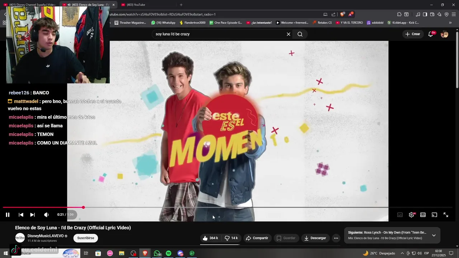Open the Brave Wallet icon
The image size is (459, 258).
click(432, 14)
